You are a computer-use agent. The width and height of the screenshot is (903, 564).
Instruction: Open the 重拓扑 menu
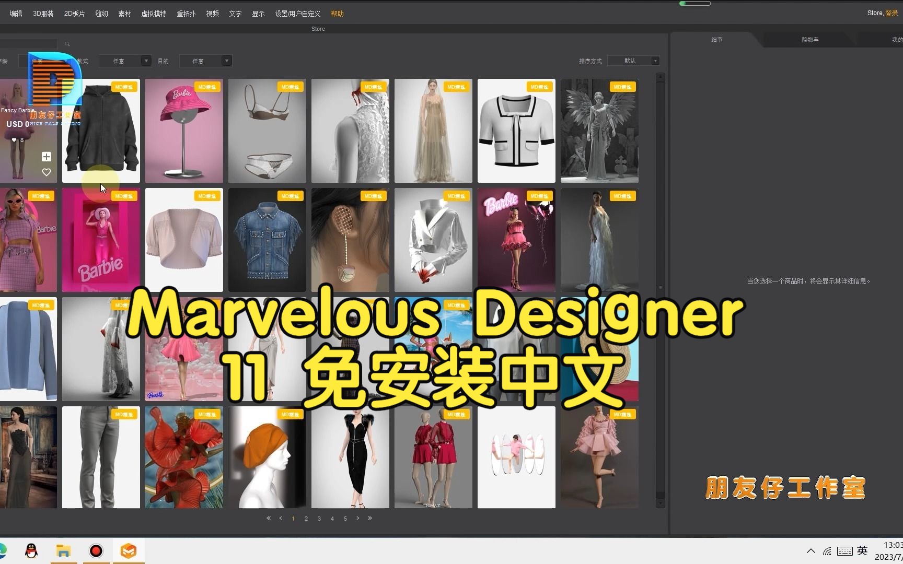pyautogui.click(x=186, y=14)
